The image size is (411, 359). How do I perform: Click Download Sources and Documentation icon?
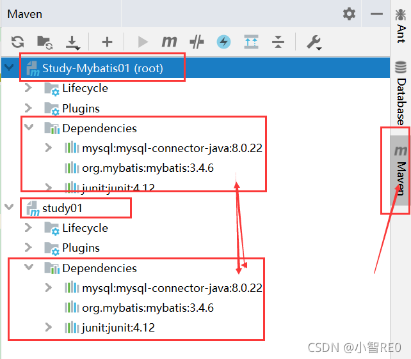[x=72, y=43]
